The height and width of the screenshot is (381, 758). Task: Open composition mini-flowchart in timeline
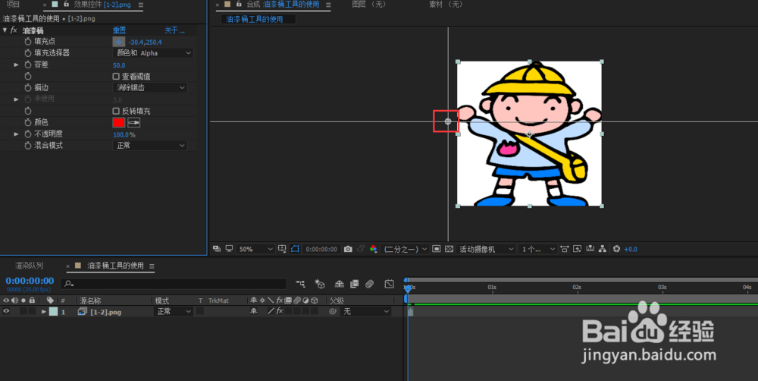(301, 284)
